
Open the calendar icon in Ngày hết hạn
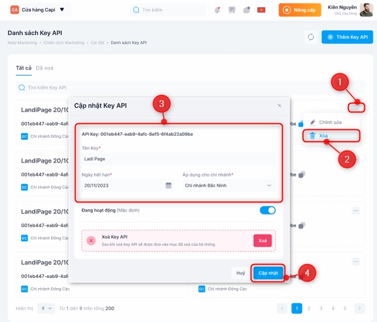[x=169, y=185]
